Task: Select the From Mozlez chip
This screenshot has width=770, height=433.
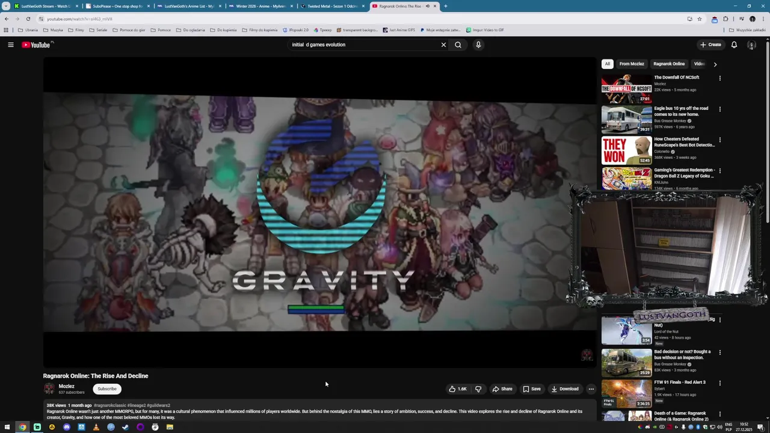Action: coord(632,64)
